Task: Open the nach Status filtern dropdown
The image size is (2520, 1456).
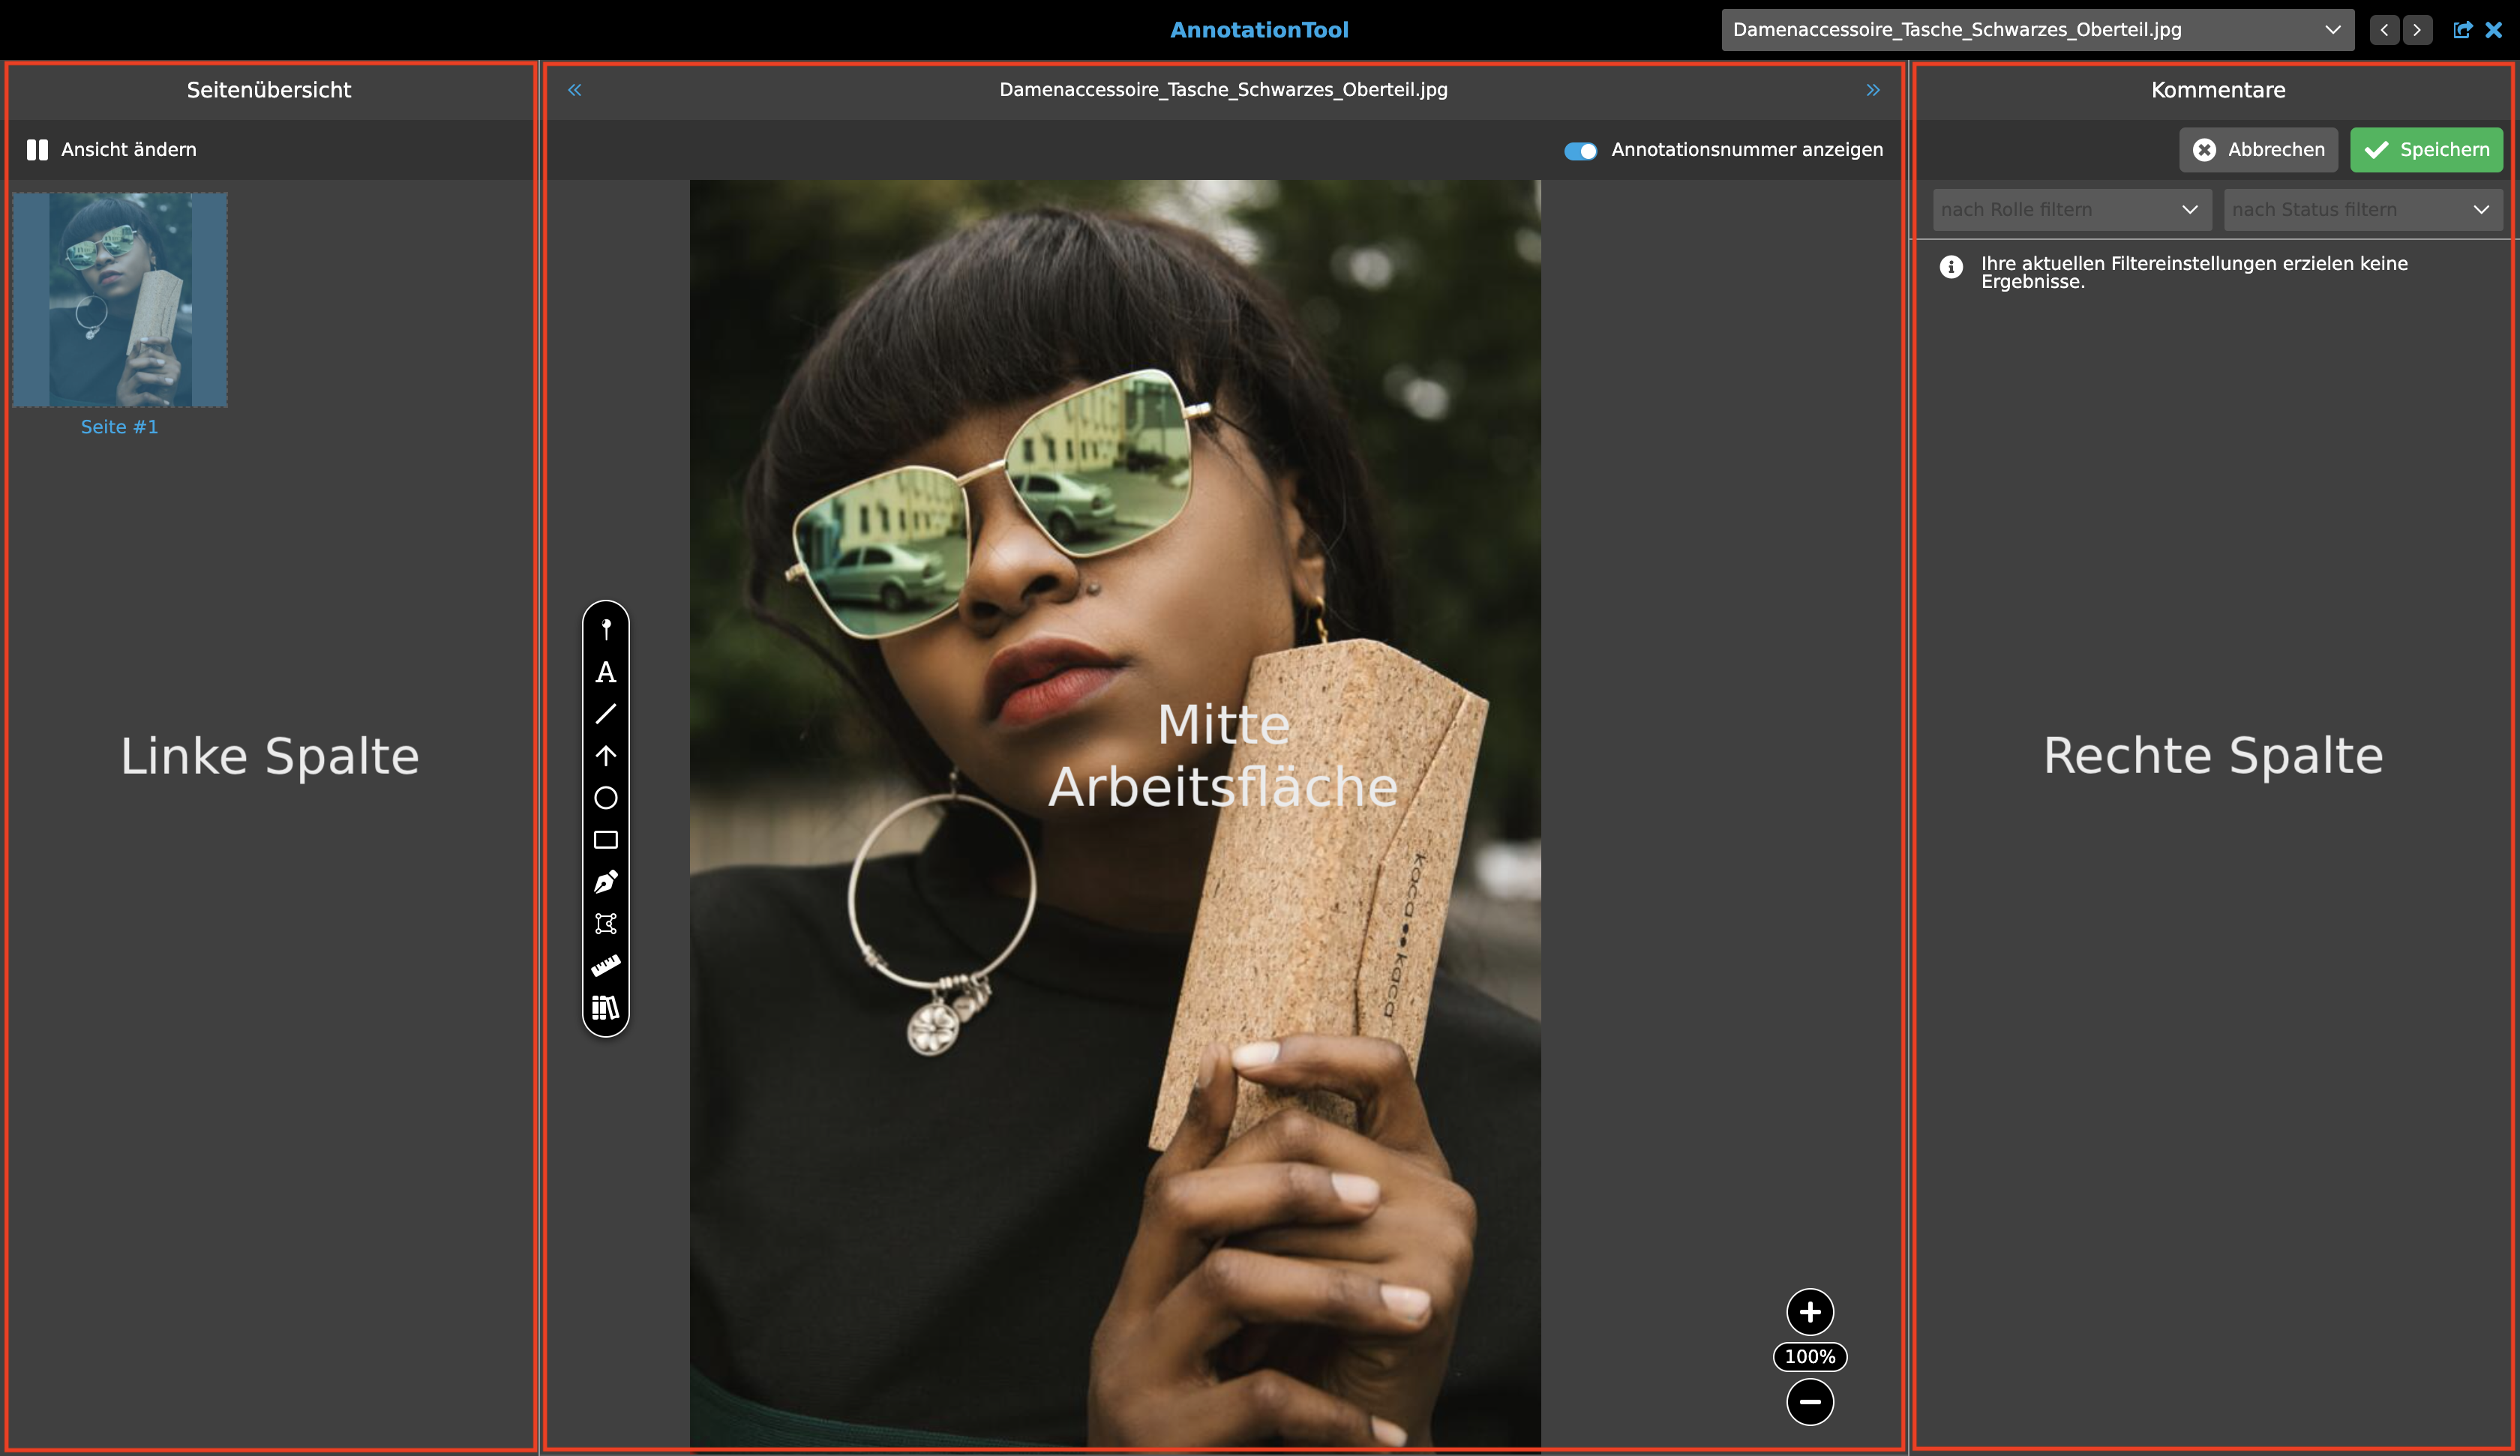Action: (x=2362, y=210)
